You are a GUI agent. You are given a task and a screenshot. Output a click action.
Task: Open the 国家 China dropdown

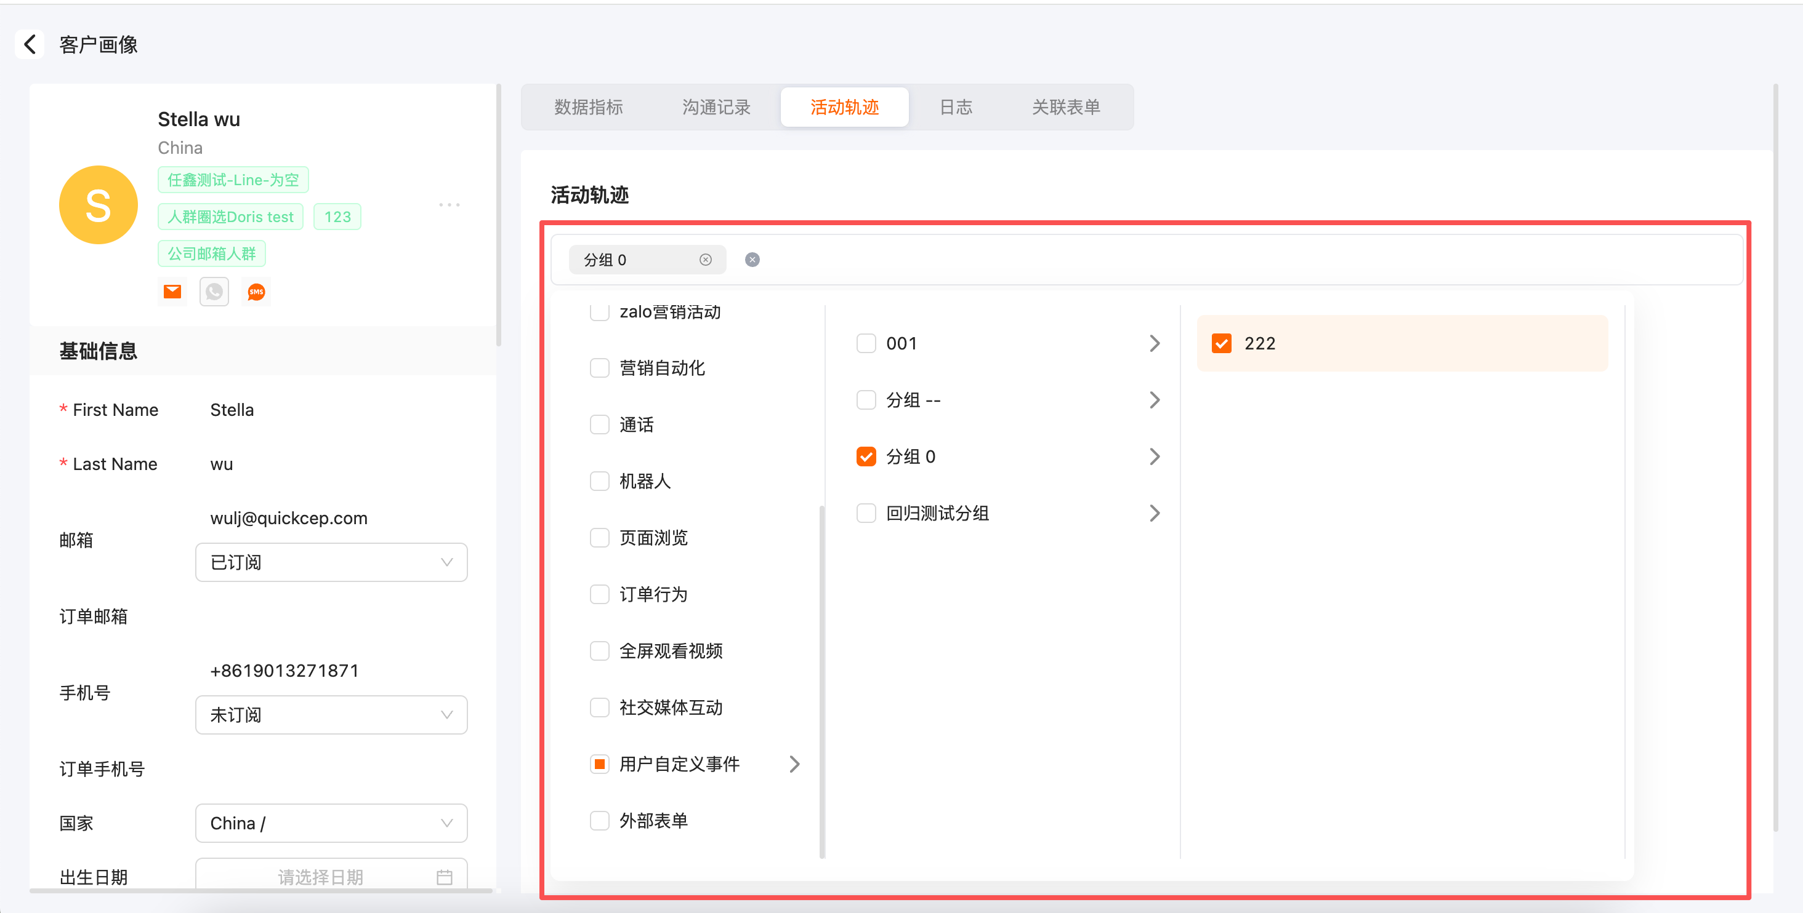click(x=331, y=823)
